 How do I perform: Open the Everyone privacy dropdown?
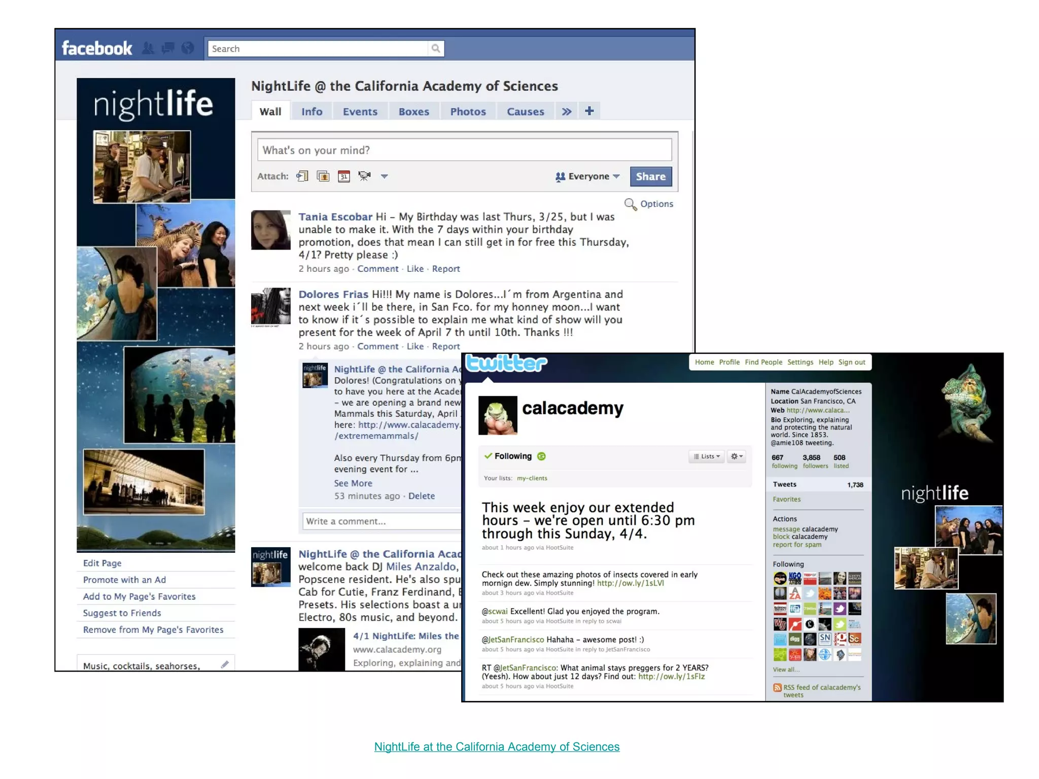pos(588,176)
